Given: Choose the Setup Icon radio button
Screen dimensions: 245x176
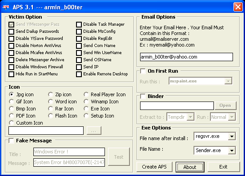Looking at the screenshot, I should pos(86,116).
